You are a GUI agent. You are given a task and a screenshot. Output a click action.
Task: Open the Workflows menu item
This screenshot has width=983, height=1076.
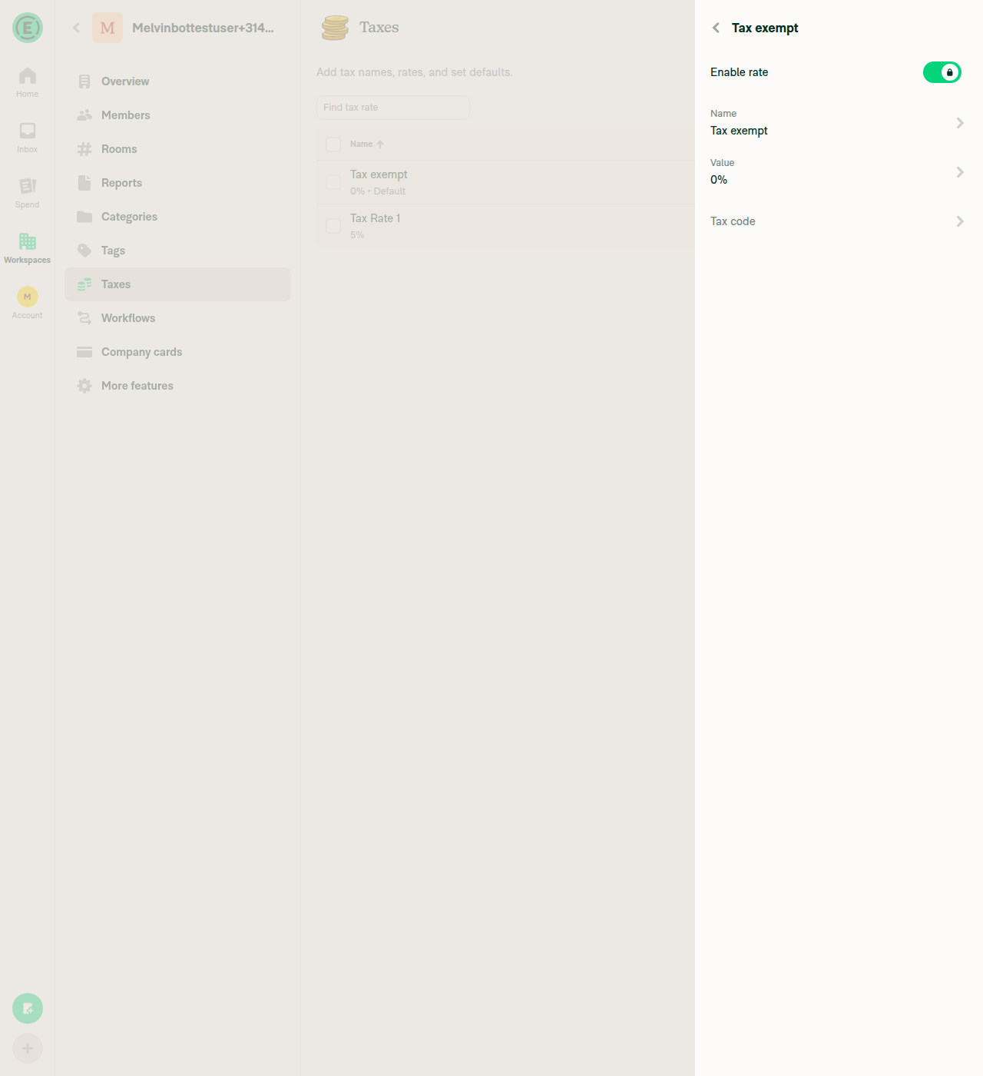[x=177, y=318]
